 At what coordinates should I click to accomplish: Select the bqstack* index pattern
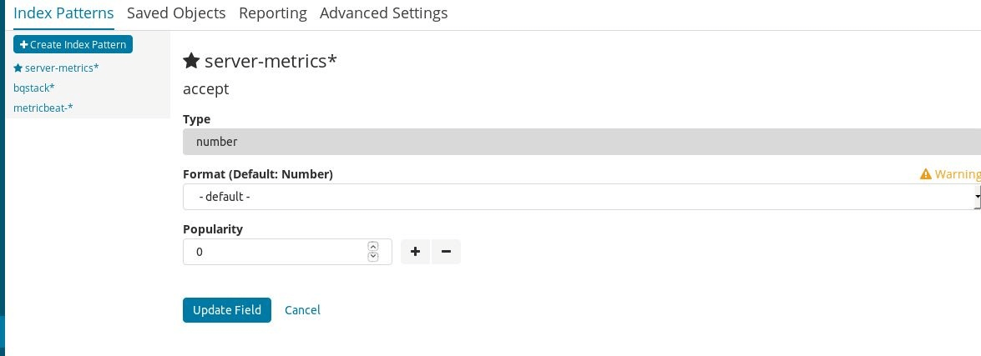click(34, 88)
